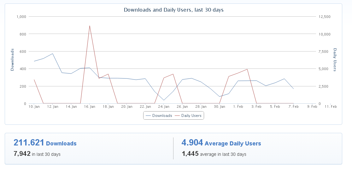Click the 4.904 Average Daily Users heading

(221, 143)
